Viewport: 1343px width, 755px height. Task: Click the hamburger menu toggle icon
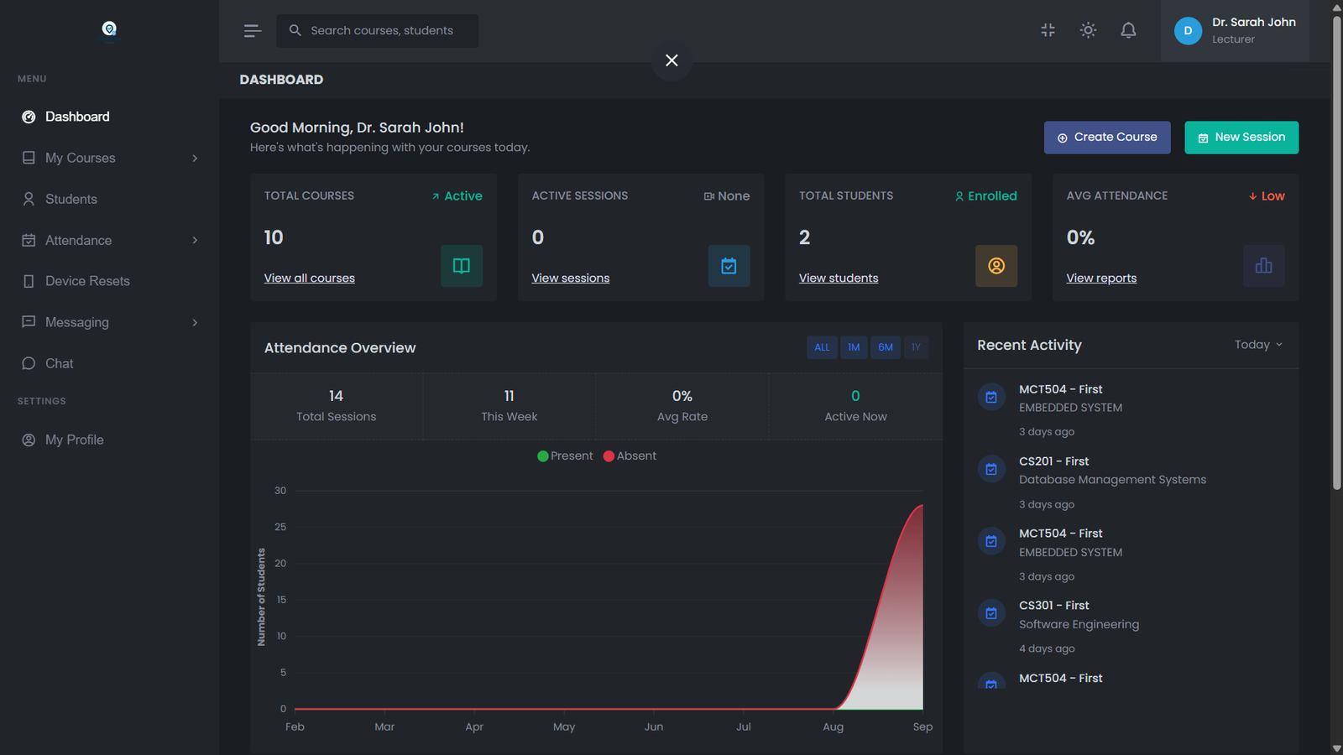[252, 31]
